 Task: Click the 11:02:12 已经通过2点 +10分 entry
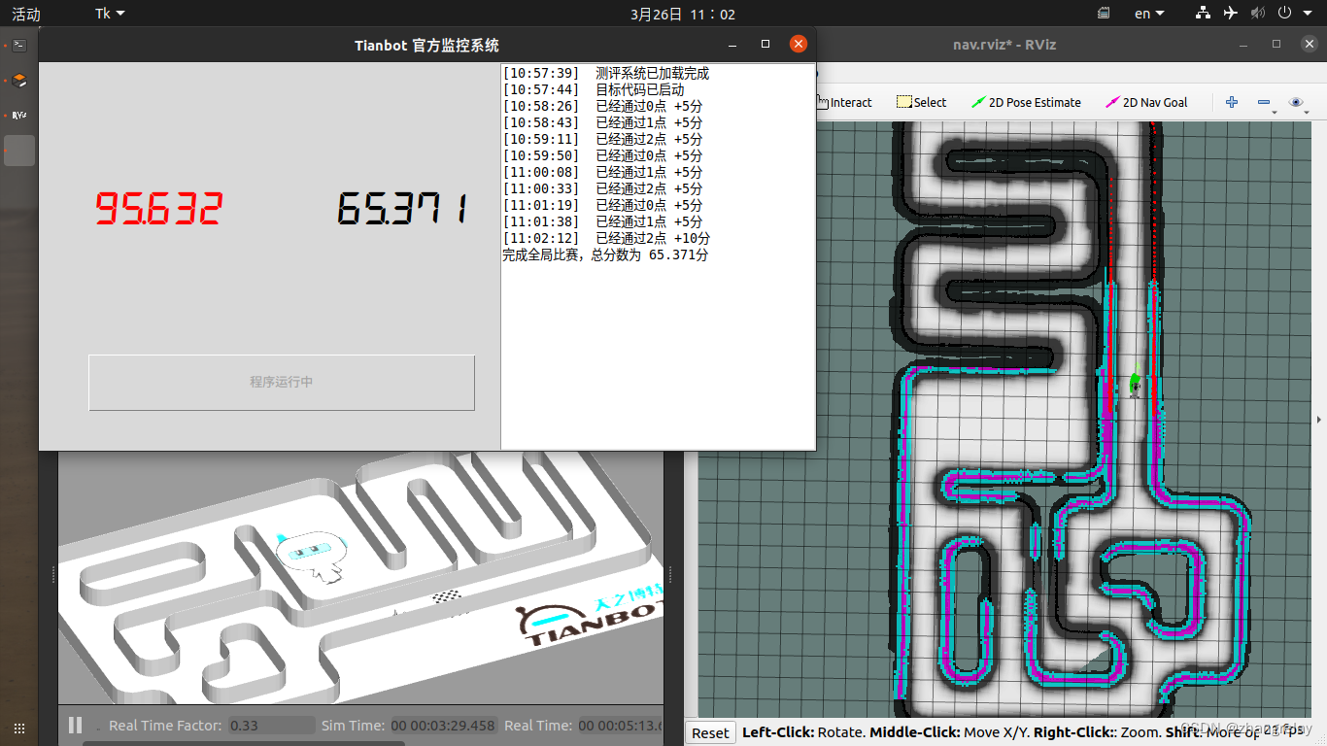click(606, 238)
